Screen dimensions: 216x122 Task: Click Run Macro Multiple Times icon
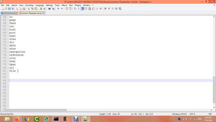click(116, 9)
